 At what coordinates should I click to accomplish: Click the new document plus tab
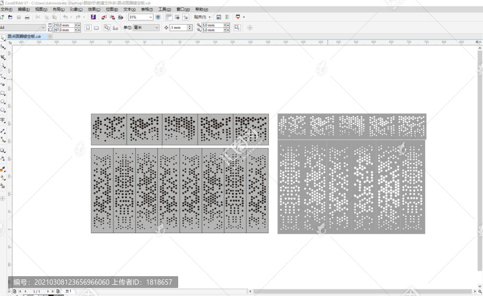(50, 36)
